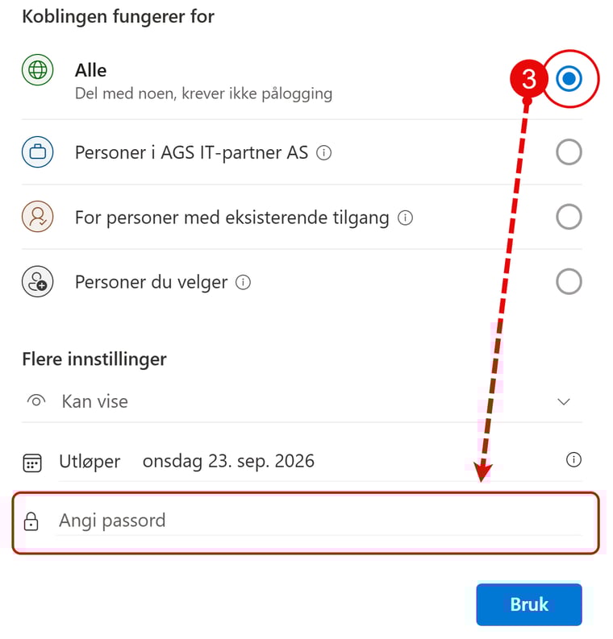The height and width of the screenshot is (639, 613).
Task: Click the expiration date onsdag 23. sep. 2026
Action: coord(228,462)
